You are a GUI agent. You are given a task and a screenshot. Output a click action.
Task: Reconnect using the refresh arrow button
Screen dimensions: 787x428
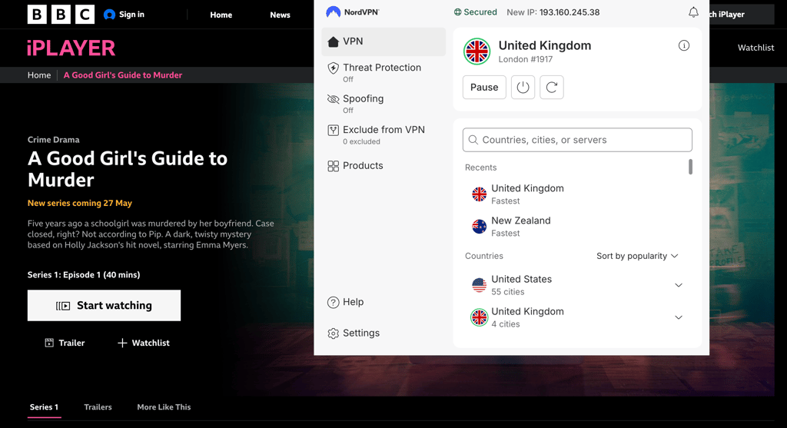click(552, 88)
